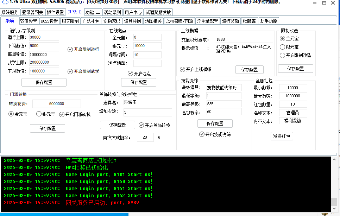This screenshot has width=340, height=216.
Task: Switch to the 用户中心 tab
Action: point(133,12)
